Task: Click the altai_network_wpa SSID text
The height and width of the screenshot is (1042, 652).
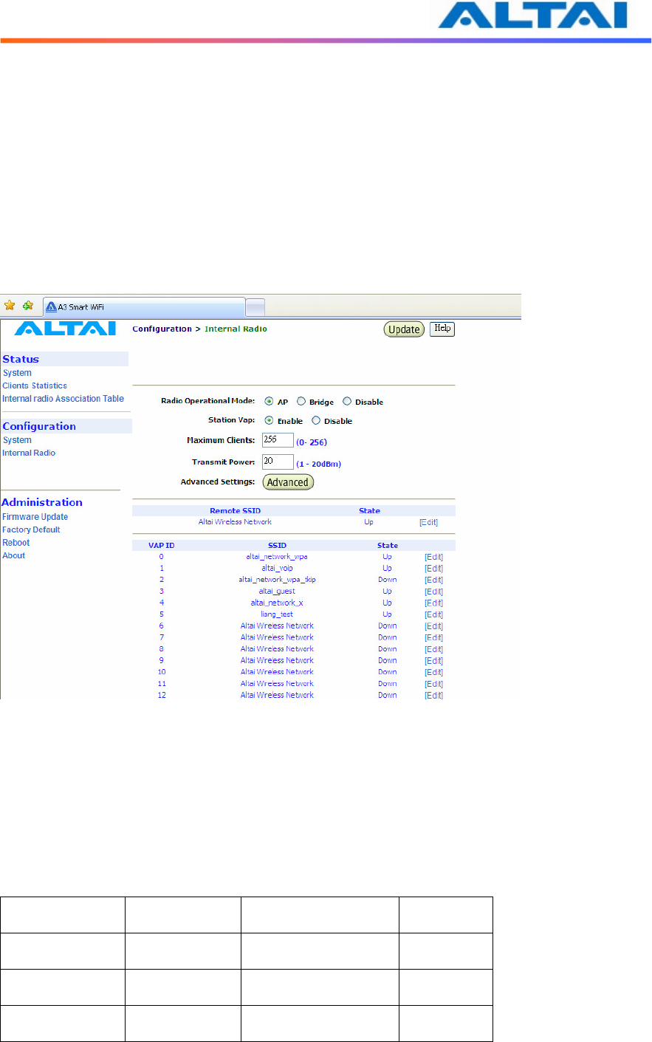Action: coord(277,557)
